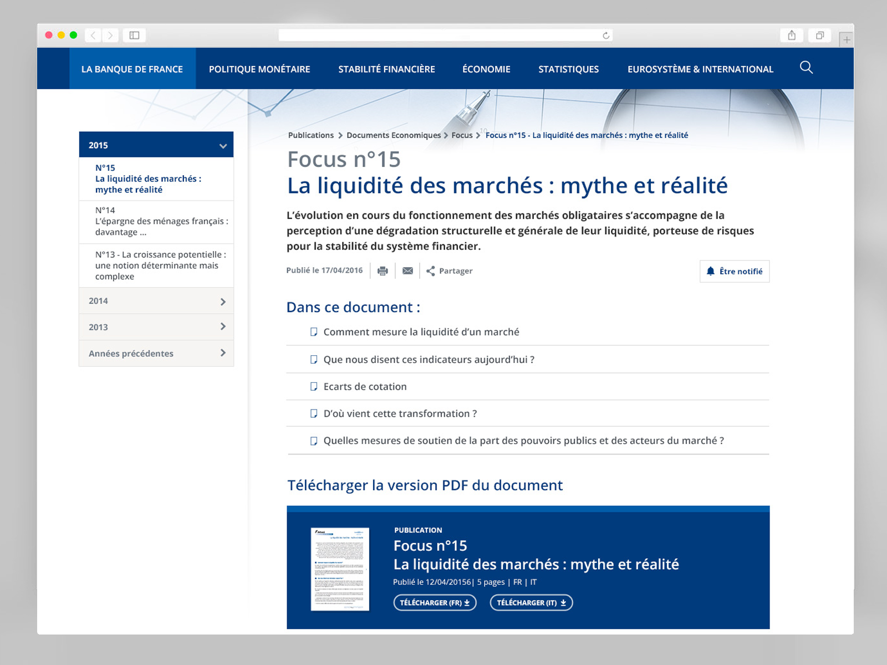Collapse the 2015 section chevron
Viewport: 887px width, 665px height.
(x=223, y=146)
